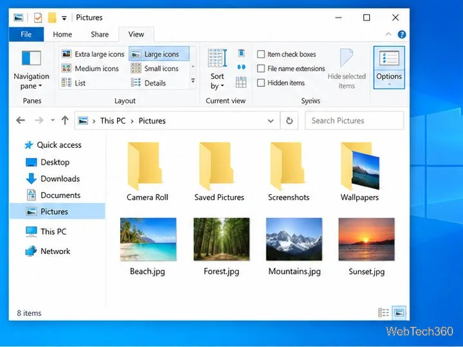Refresh the Pictures folder
Screen dimensions: 463x347
289,121
